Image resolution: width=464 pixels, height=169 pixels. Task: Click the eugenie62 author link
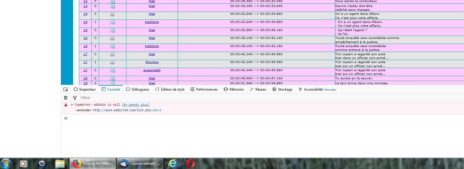point(152,70)
